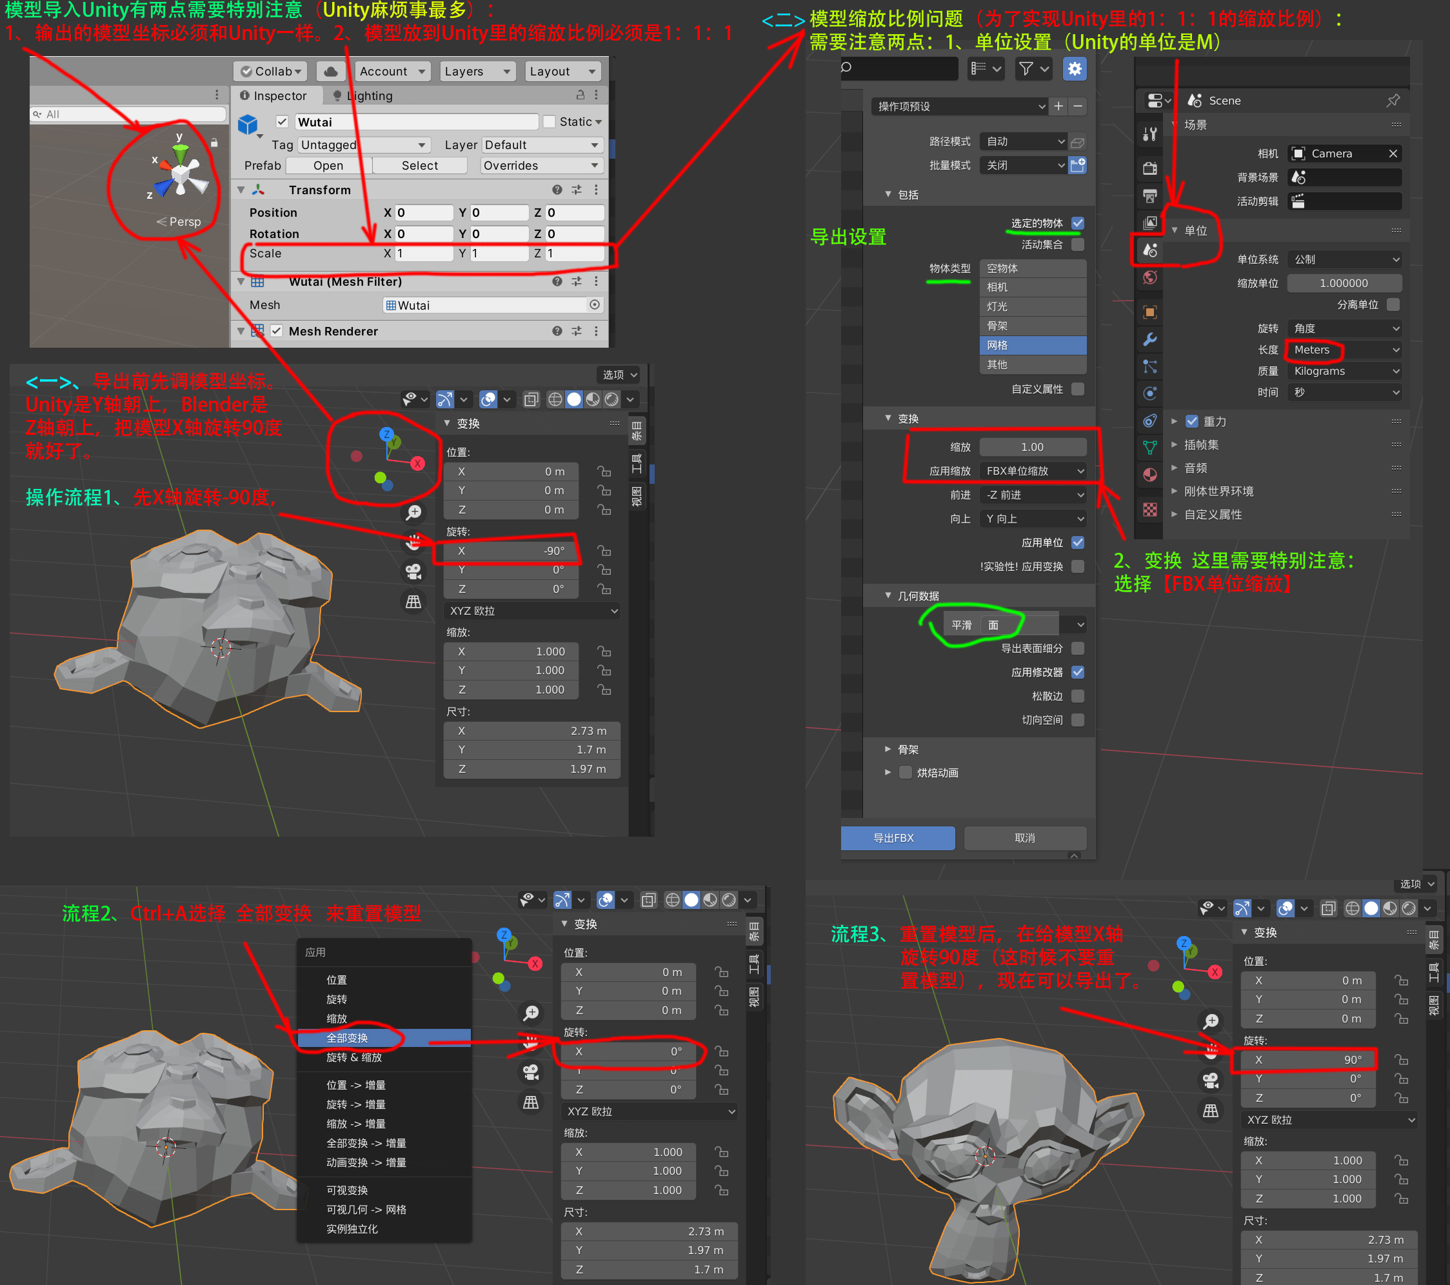The image size is (1450, 1285).
Task: Uncheck the 应用单位 checkbox
Action: point(1078,542)
